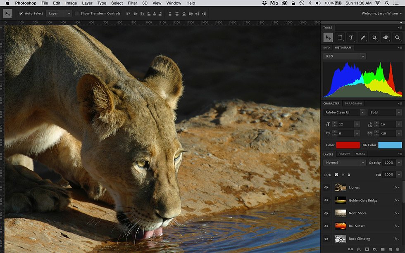Delete layer using the trash icon
The image size is (405, 253).
397,249
